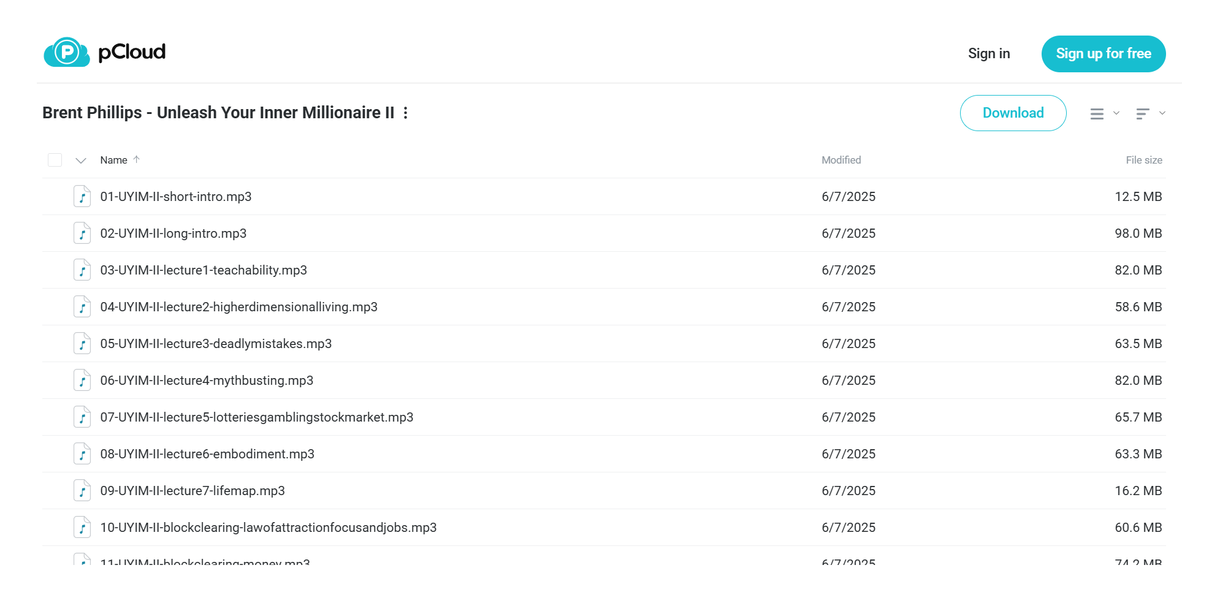Click audio icon beside 10-UYIM-II-blockclearing-lawofattractionfocusandjobs.mp3
Screen dimensions: 1220x614
[82, 528]
